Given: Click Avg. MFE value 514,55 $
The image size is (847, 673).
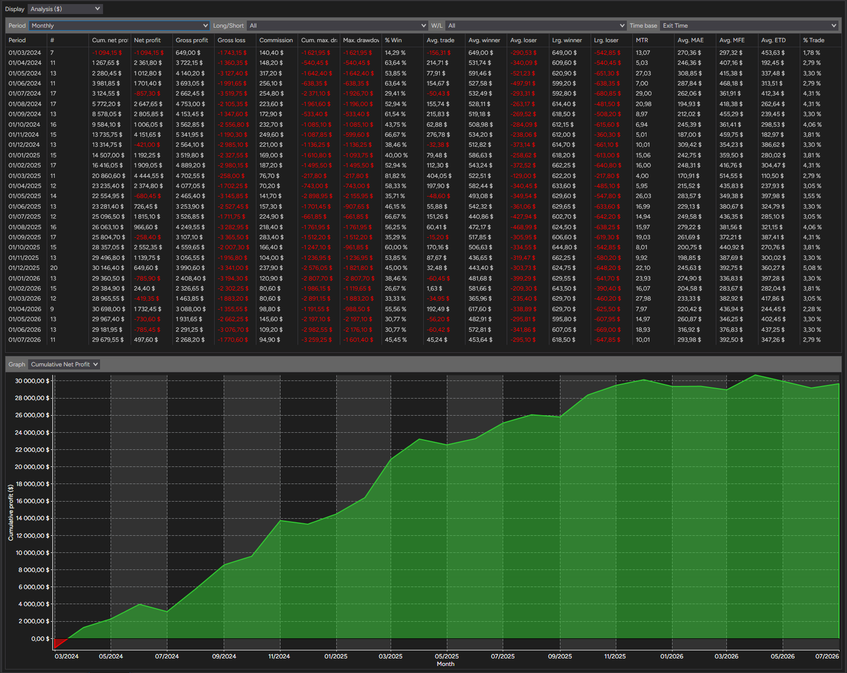Looking at the screenshot, I should click(731, 176).
